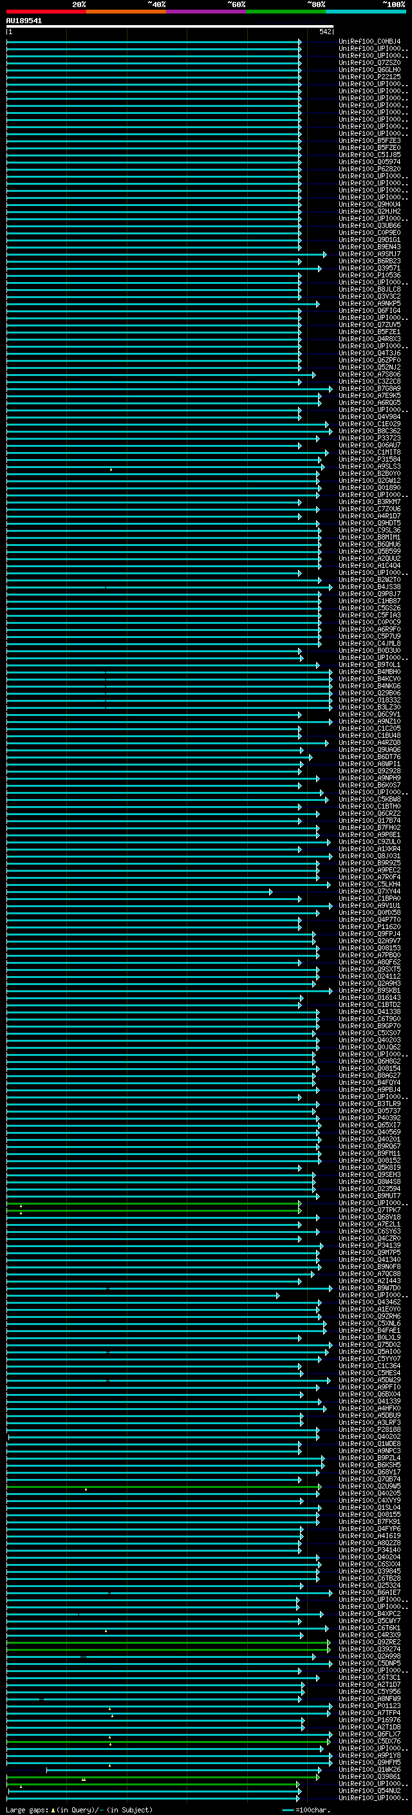412x1815 pixels.
Task: Select label UniRef100_P34140
Action: pyautogui.click(x=370, y=1550)
